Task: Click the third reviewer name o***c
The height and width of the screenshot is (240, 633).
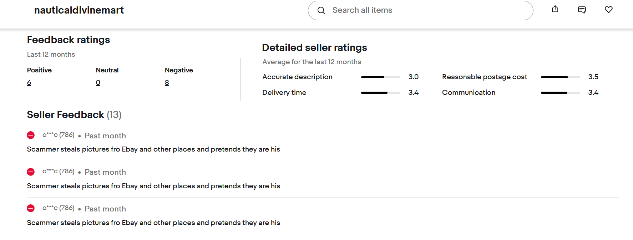Action: coord(50,208)
